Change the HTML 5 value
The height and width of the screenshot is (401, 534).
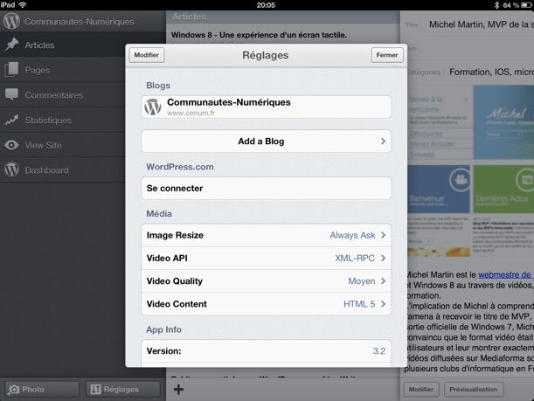(x=359, y=304)
